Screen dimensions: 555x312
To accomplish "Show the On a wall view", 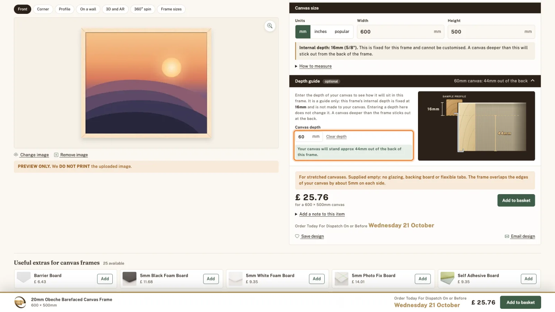I will coord(88,9).
